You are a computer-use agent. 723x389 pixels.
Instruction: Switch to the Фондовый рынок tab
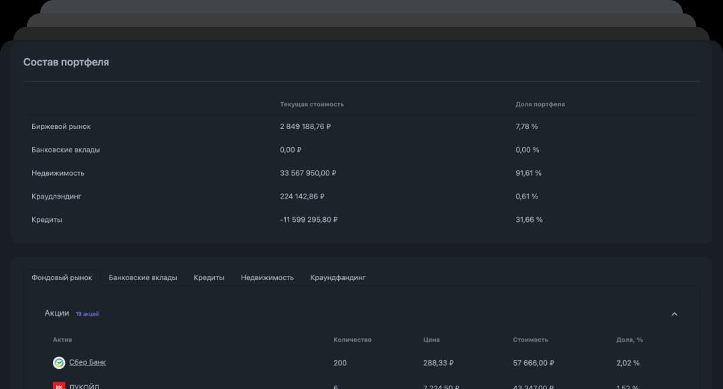[62, 277]
